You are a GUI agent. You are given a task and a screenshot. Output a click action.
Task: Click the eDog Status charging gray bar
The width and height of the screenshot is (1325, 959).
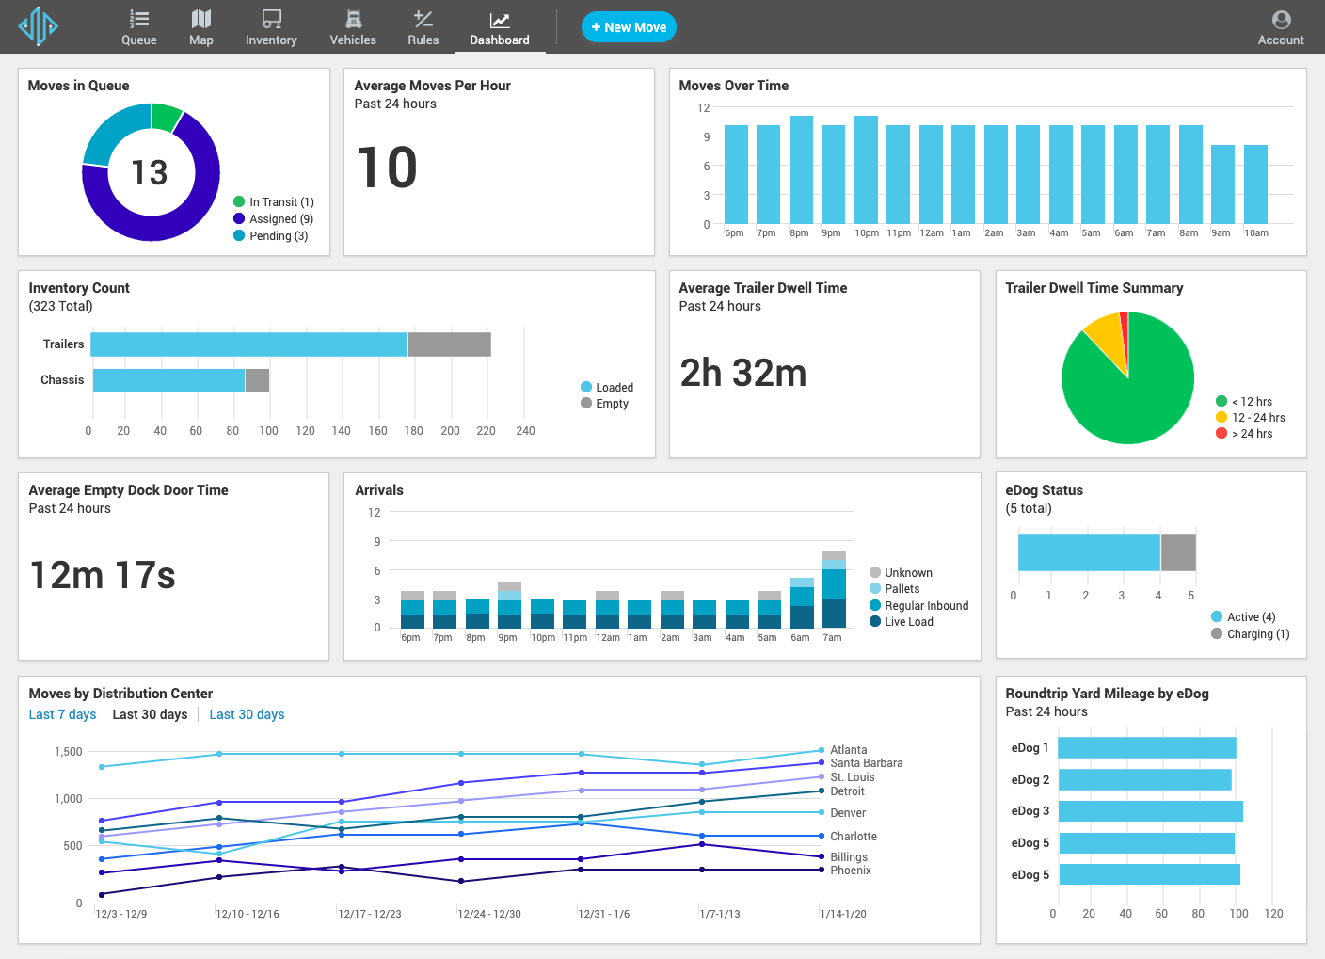(1178, 552)
